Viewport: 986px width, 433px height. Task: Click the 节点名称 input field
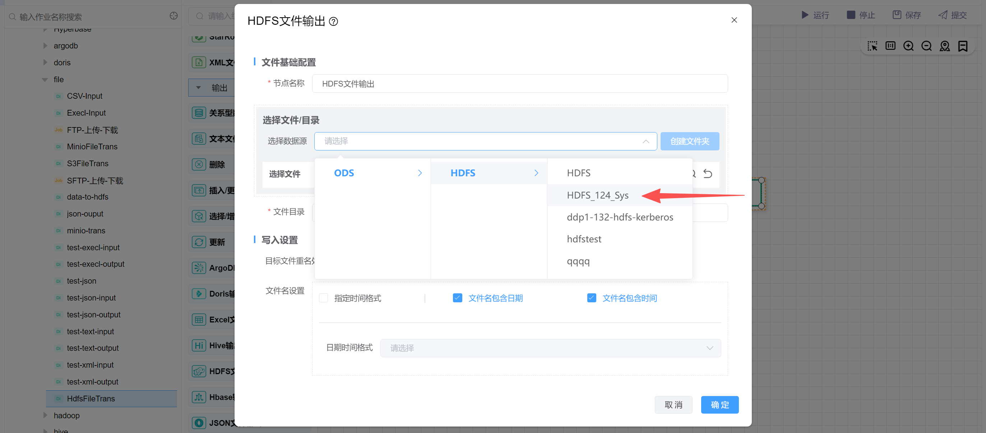coord(519,84)
